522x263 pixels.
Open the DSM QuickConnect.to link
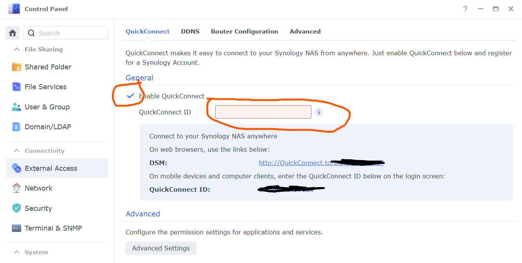(321, 163)
